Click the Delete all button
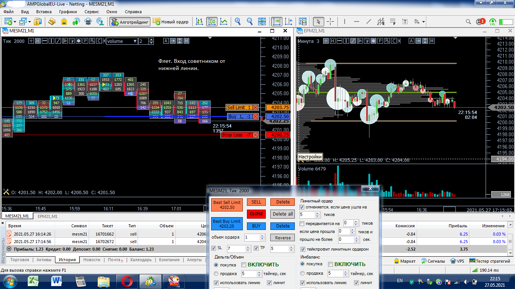The height and width of the screenshot is (289, 515). pos(282,214)
